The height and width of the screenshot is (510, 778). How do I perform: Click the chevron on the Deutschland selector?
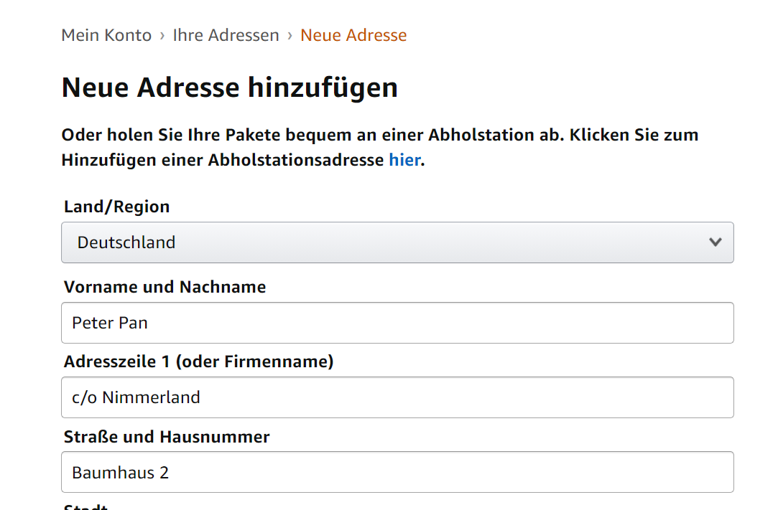click(716, 242)
